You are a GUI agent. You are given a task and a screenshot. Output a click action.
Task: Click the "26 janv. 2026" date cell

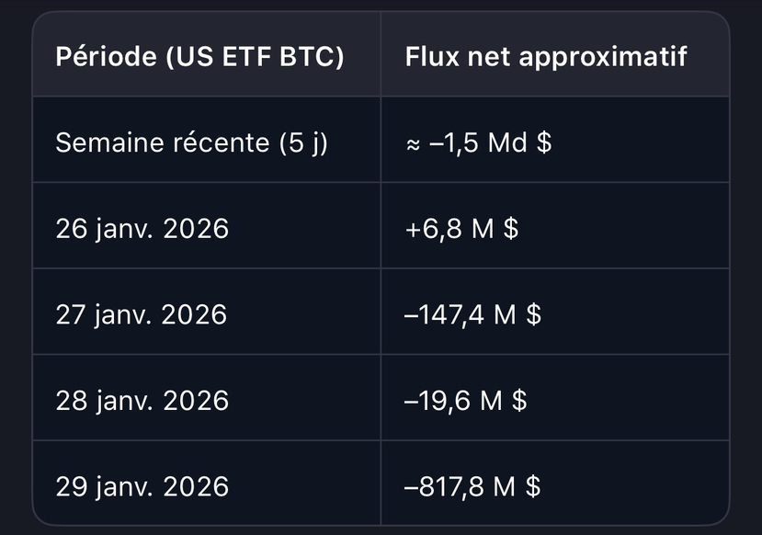point(142,228)
